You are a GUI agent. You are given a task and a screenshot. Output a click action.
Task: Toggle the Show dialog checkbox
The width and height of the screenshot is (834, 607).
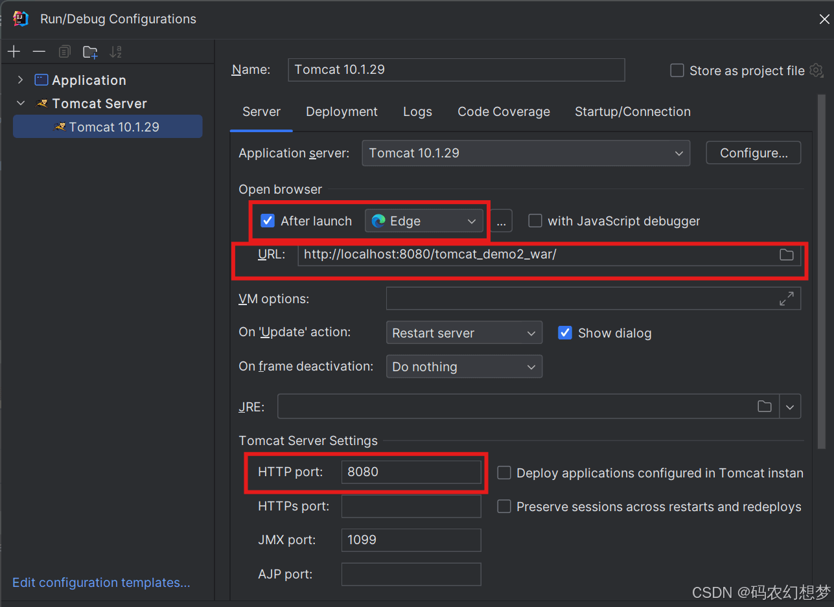point(565,333)
